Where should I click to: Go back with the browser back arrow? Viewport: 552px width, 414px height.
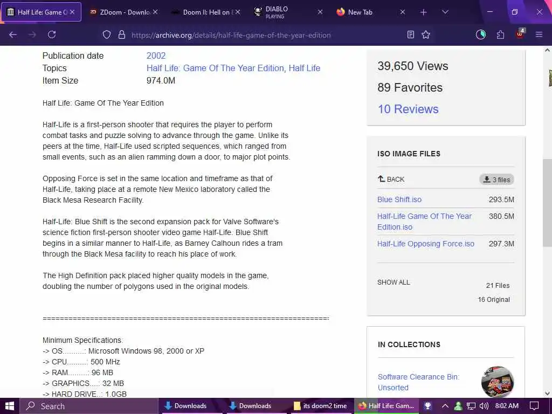pyautogui.click(x=13, y=34)
